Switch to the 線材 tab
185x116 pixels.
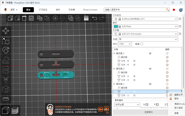(x=58, y=10)
